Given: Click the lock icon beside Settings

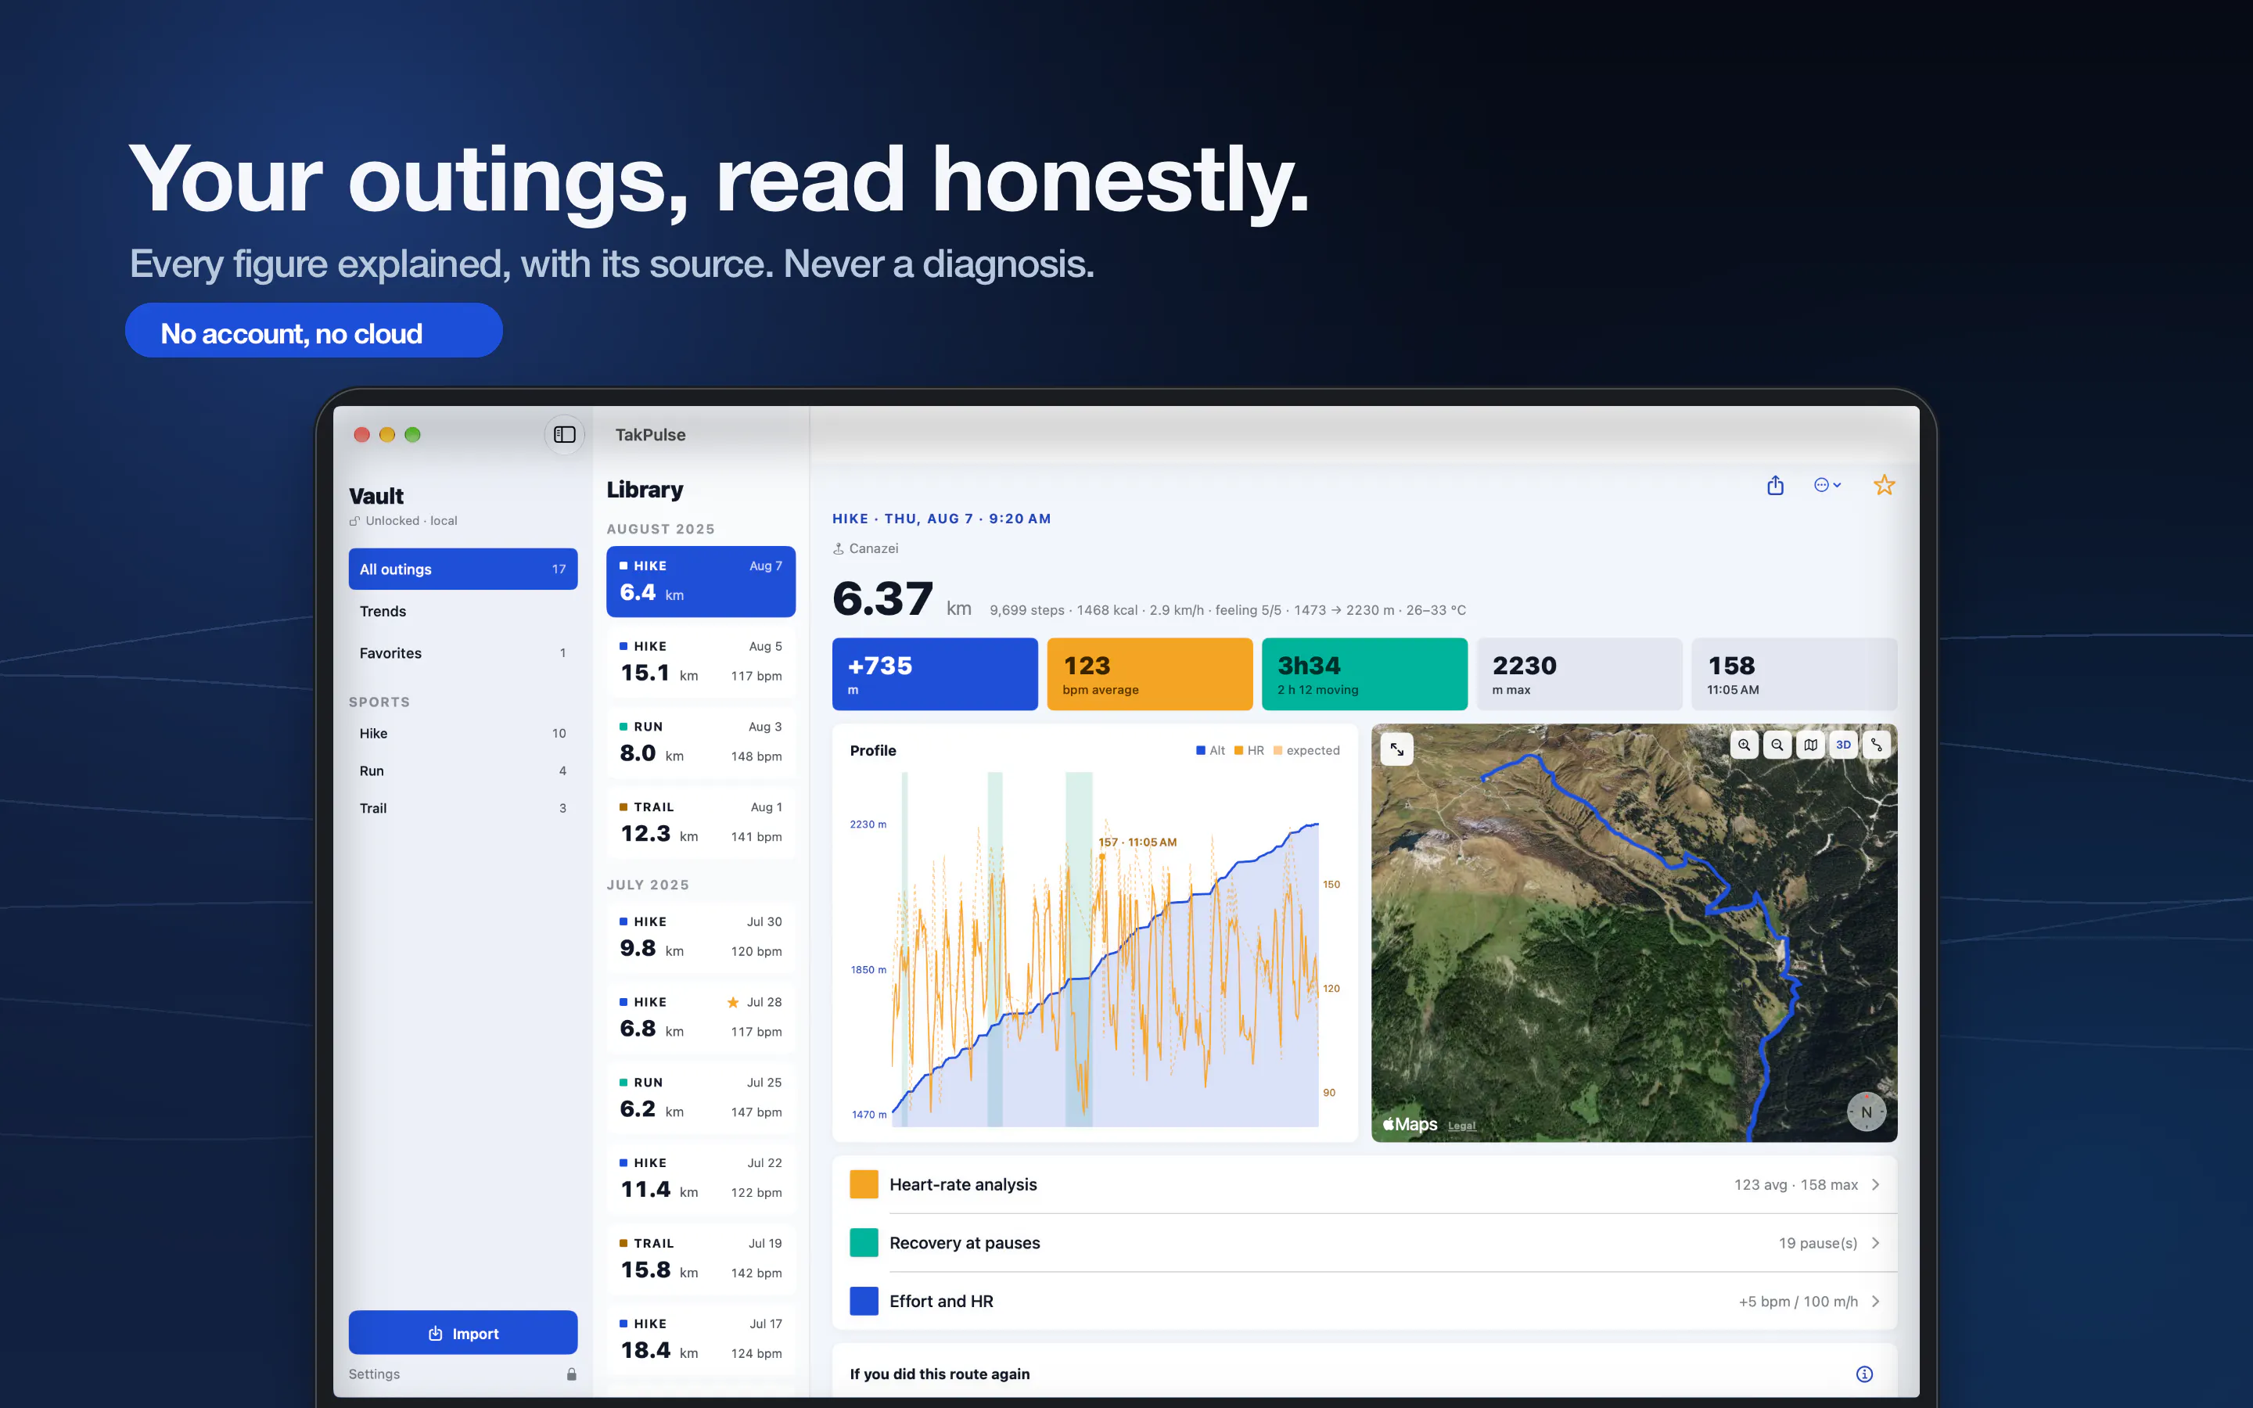Looking at the screenshot, I should click(572, 1374).
